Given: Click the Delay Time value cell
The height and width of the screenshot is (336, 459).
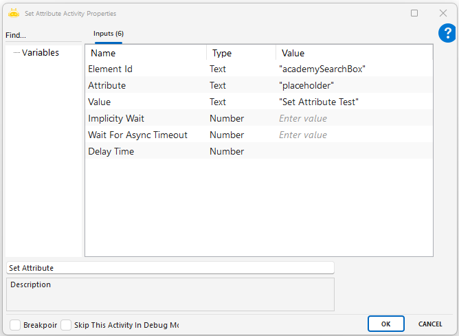Looking at the screenshot, I should [353, 151].
